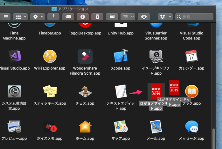The image size is (222, 149).
Task: Select Wondershare Filmora Scrn.app icon
Action: click(x=85, y=56)
